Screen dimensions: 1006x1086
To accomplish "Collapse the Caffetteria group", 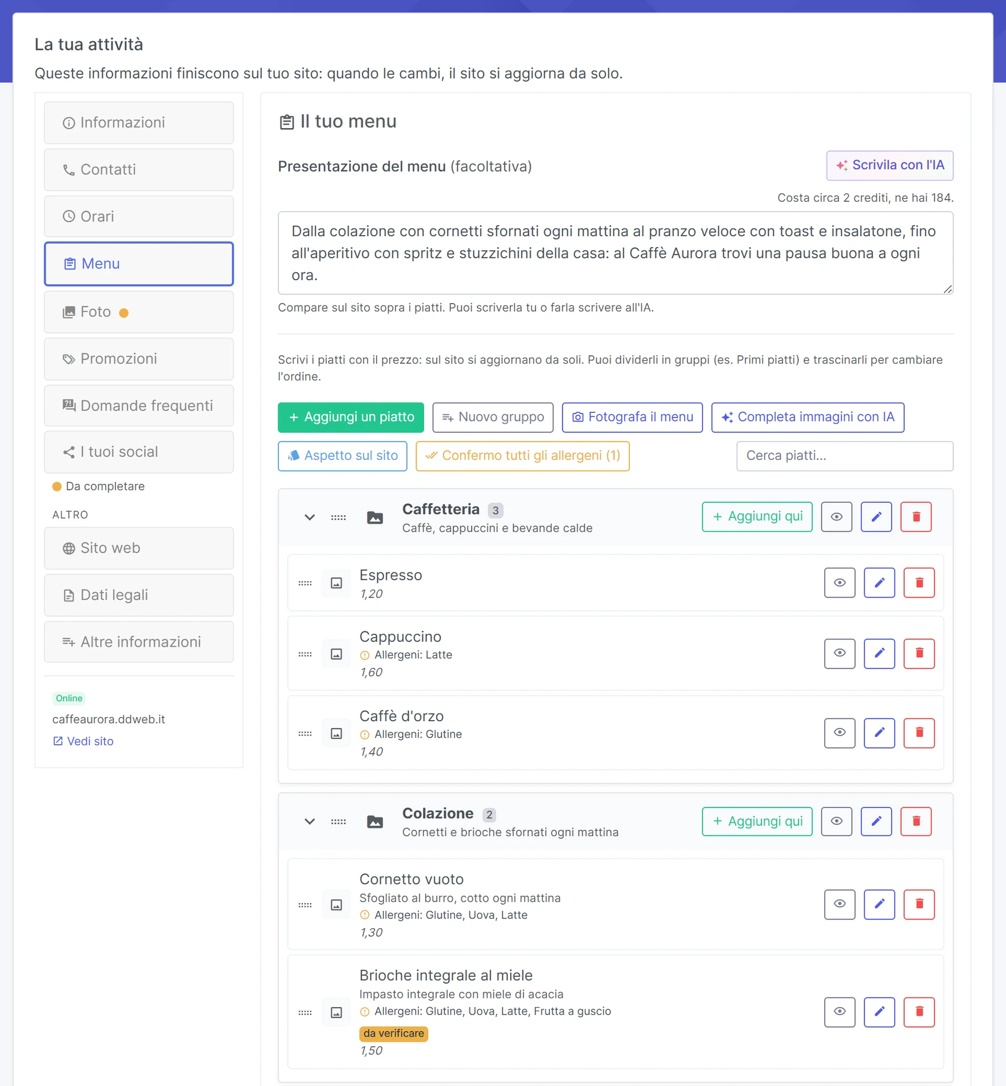I will click(310, 518).
